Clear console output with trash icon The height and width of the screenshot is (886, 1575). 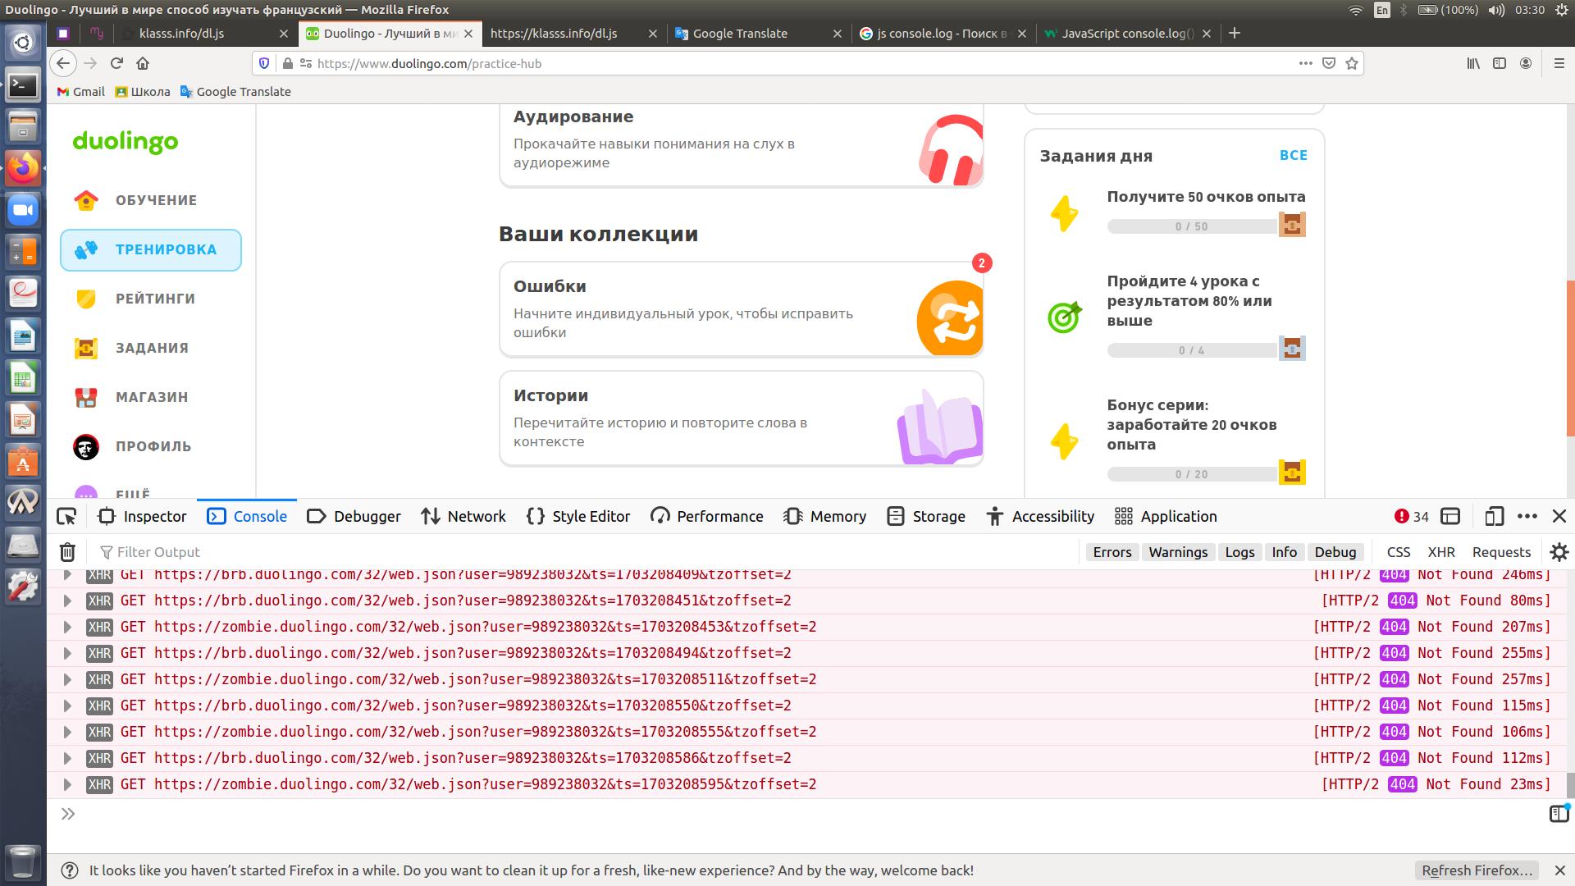tap(67, 552)
